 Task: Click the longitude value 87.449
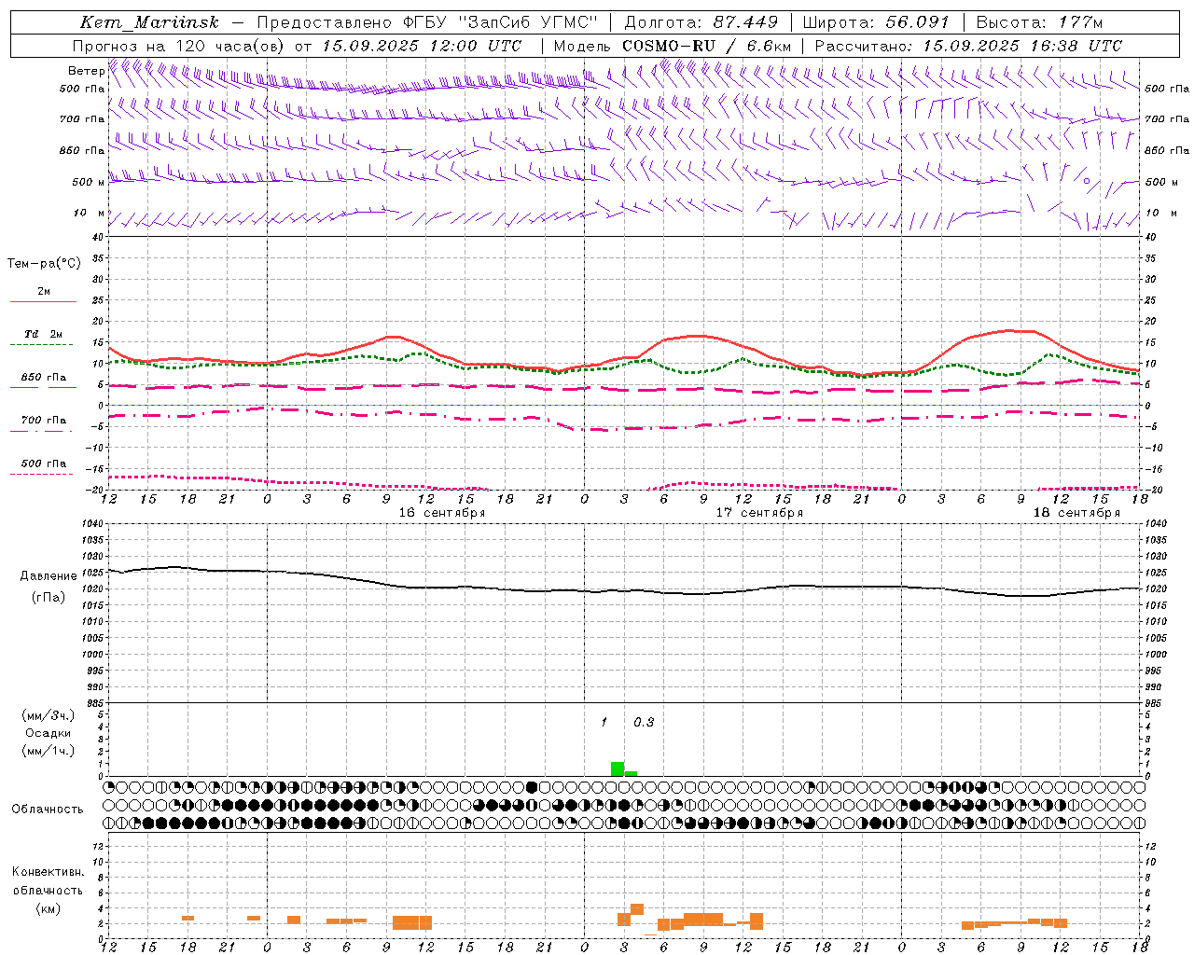[745, 22]
